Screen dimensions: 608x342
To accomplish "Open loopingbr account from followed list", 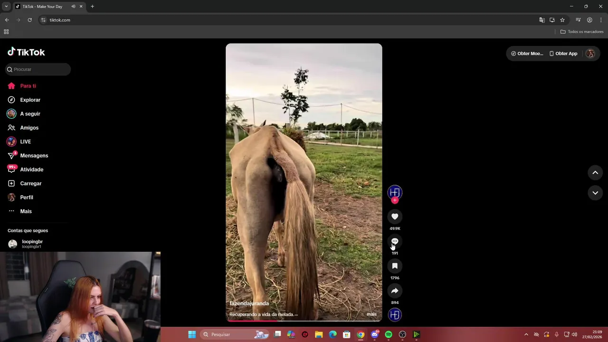I will 32,244.
